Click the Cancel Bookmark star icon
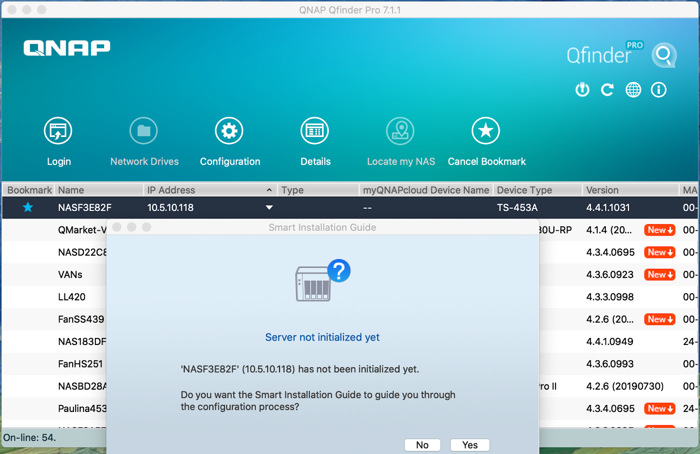Viewport: 700px width, 454px height. 486,131
